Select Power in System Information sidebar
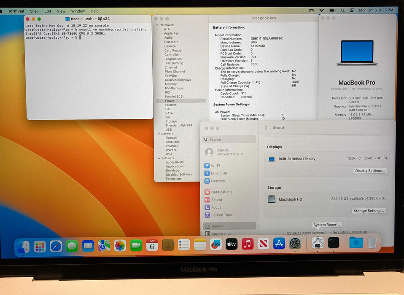Screen dimensions: 404x295 pyautogui.click(x=181, y=101)
